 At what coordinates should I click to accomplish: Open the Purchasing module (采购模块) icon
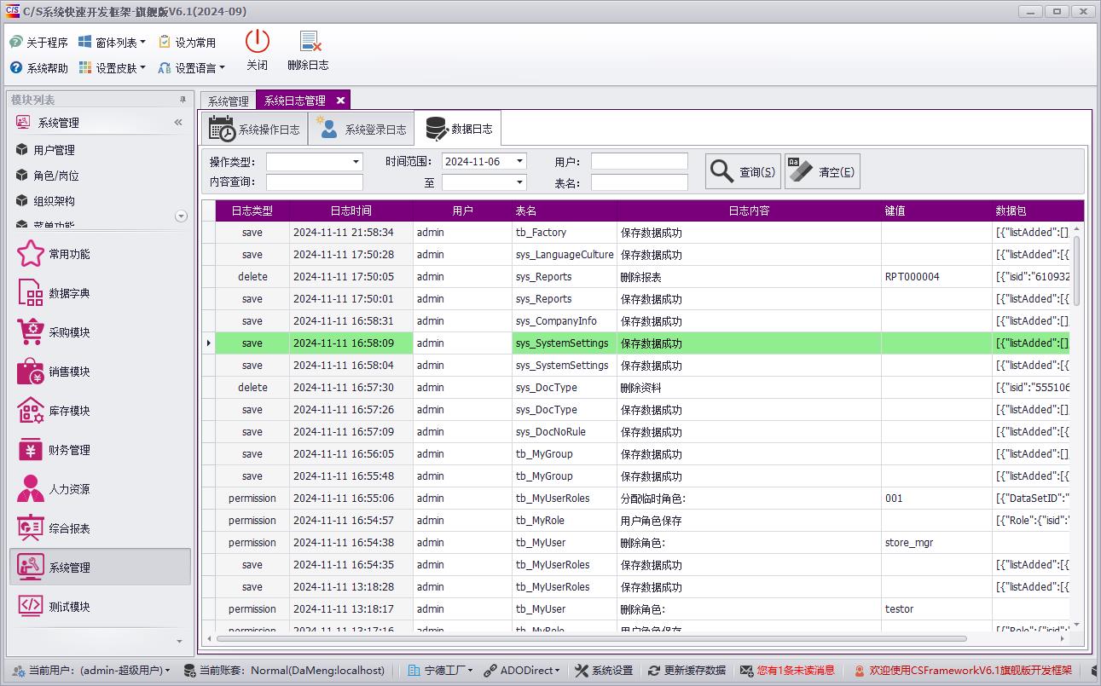[x=31, y=332]
